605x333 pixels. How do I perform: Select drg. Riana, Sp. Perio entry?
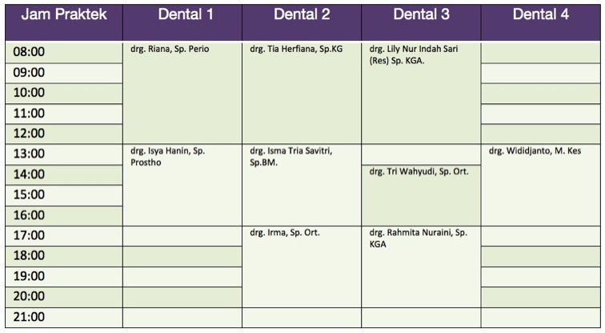(x=170, y=49)
